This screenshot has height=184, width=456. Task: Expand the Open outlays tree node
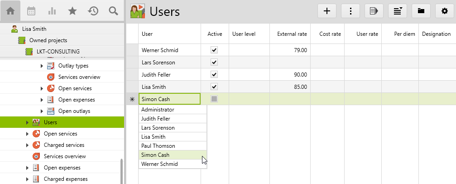(x=42, y=111)
